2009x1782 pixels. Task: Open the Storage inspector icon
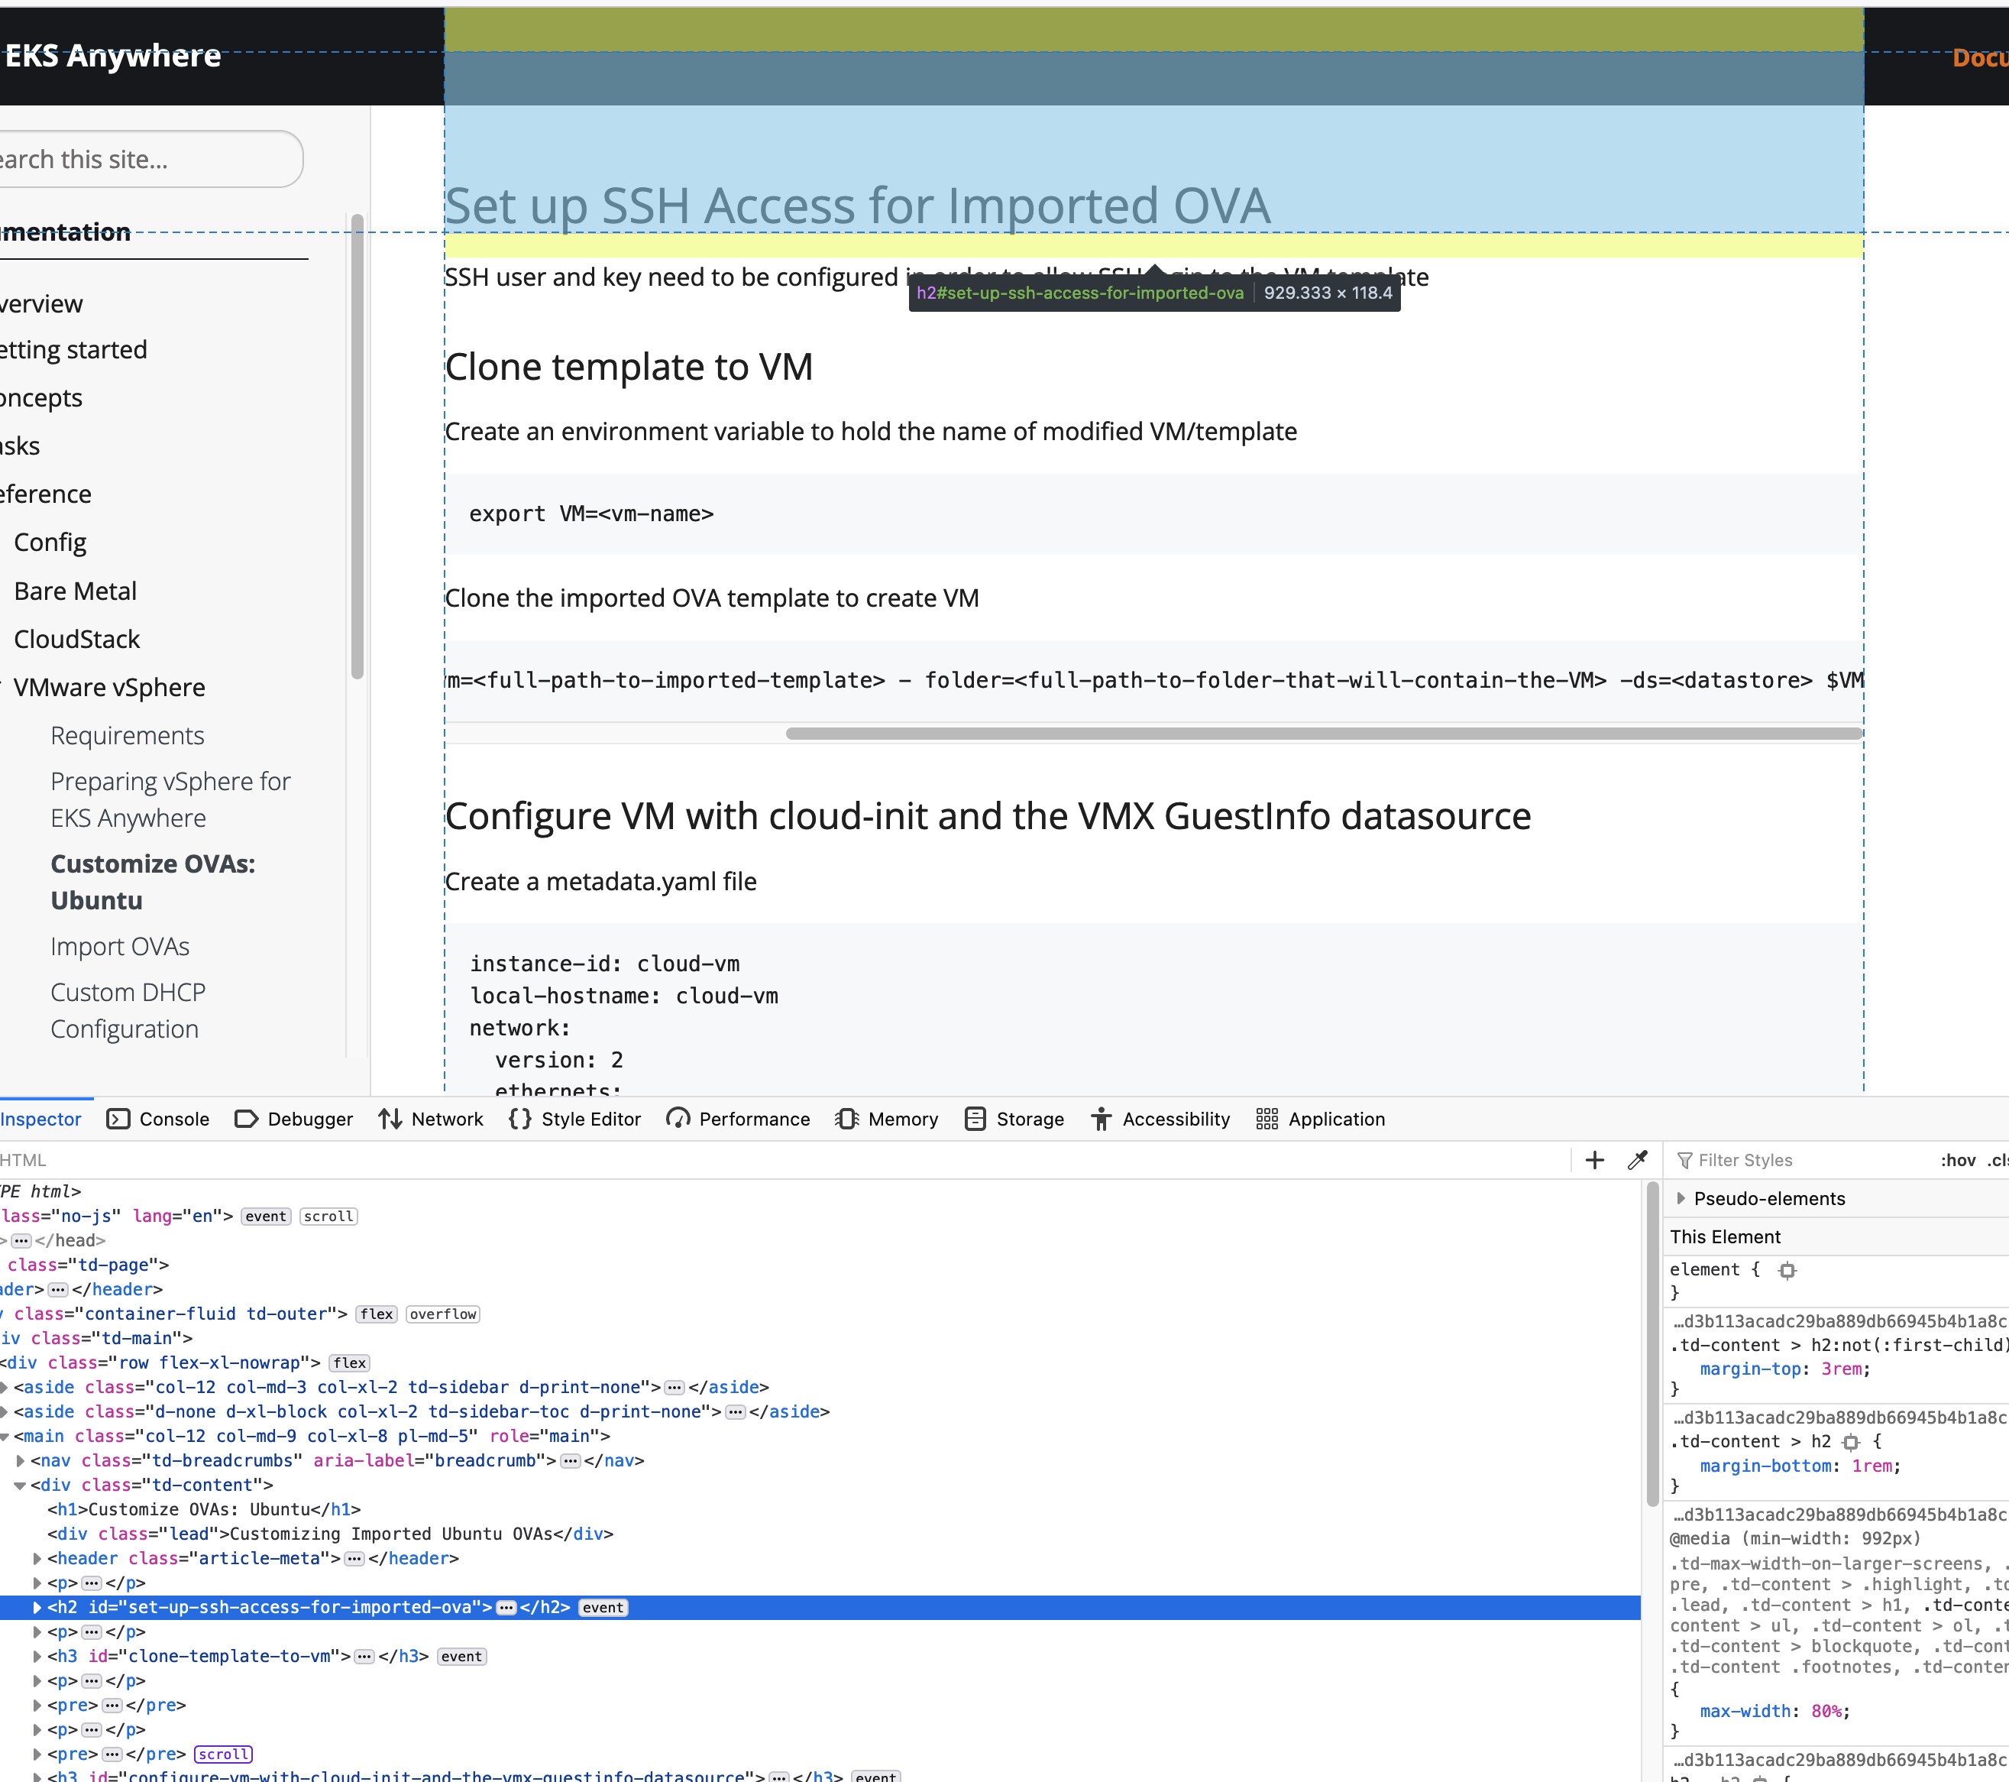(x=976, y=1119)
